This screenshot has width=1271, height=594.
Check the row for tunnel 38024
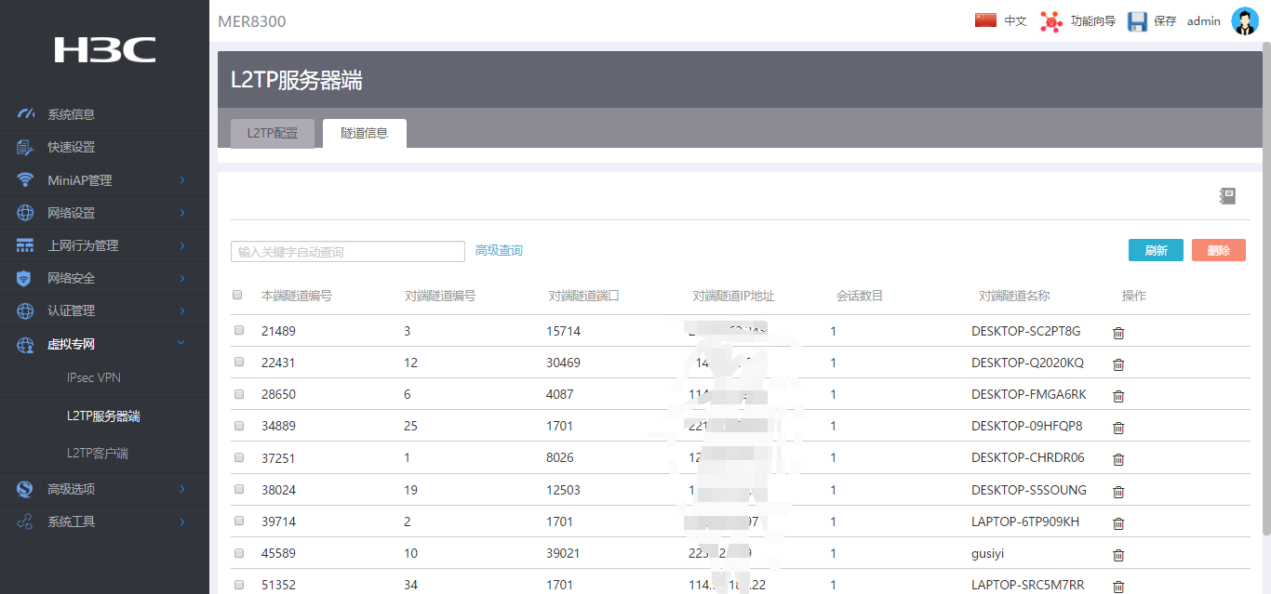239,489
